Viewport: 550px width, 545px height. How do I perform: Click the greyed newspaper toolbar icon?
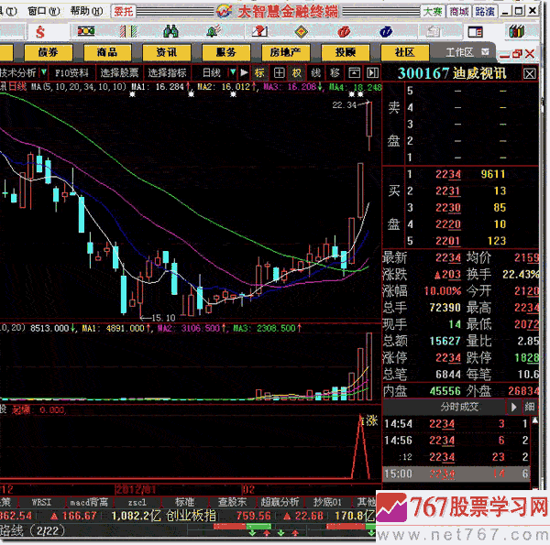click(x=433, y=32)
